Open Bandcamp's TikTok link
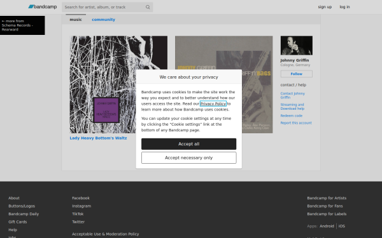Viewport: 382px width, 238px height. pyautogui.click(x=78, y=214)
